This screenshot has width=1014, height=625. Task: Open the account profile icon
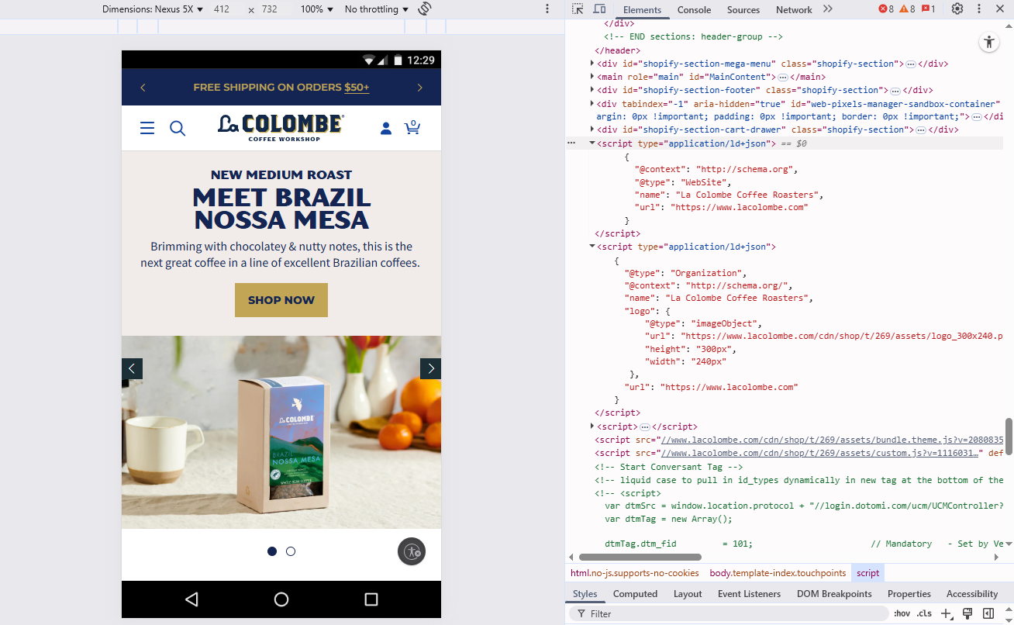[385, 128]
